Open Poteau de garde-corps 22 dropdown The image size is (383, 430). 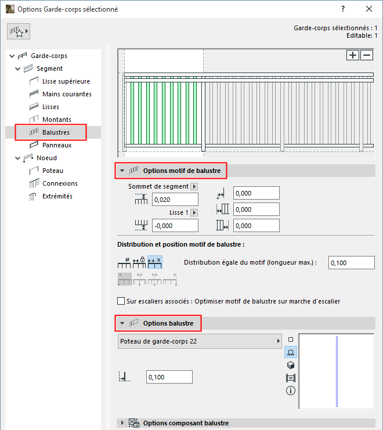coord(200,341)
